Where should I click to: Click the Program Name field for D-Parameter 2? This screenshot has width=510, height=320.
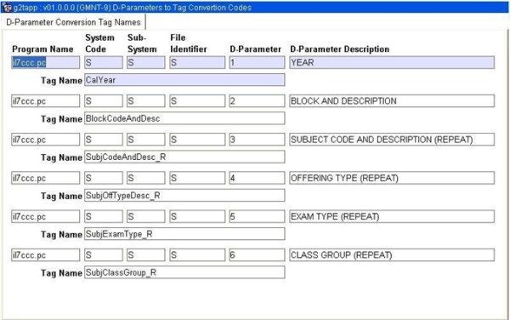[x=46, y=101]
